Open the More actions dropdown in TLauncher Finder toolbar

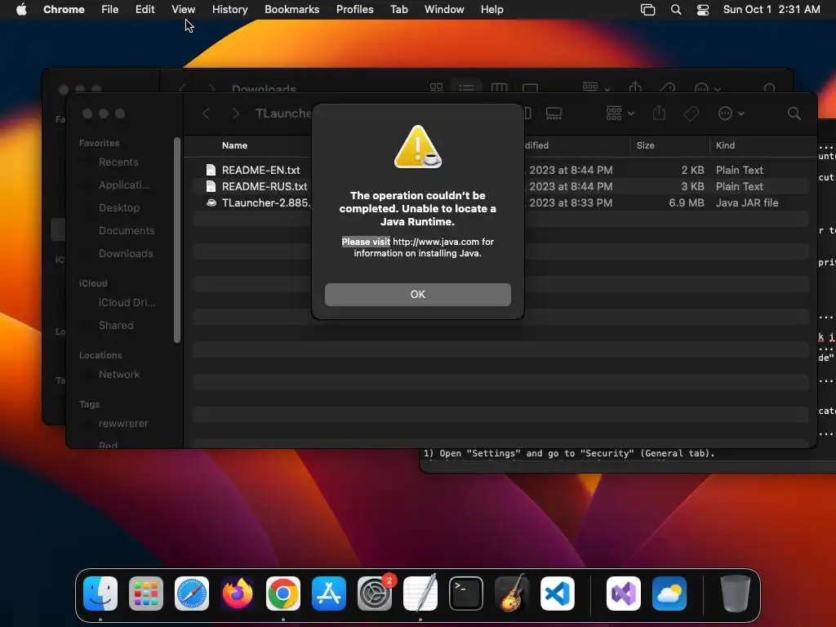click(x=731, y=113)
